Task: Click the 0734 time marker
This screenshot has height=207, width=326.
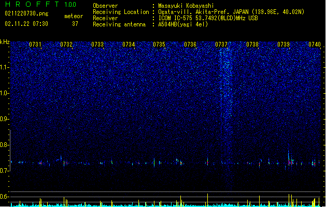Action: pyautogui.click(x=129, y=45)
